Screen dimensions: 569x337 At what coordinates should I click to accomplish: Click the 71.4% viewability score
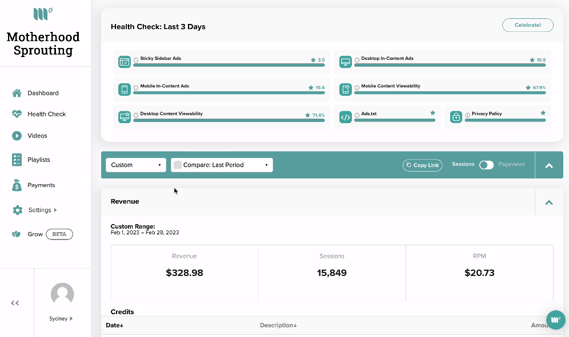(x=318, y=115)
